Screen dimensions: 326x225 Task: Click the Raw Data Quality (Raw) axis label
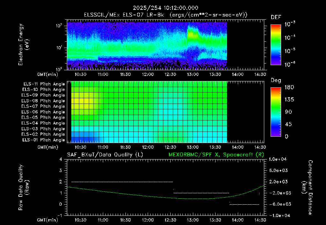[24, 187]
